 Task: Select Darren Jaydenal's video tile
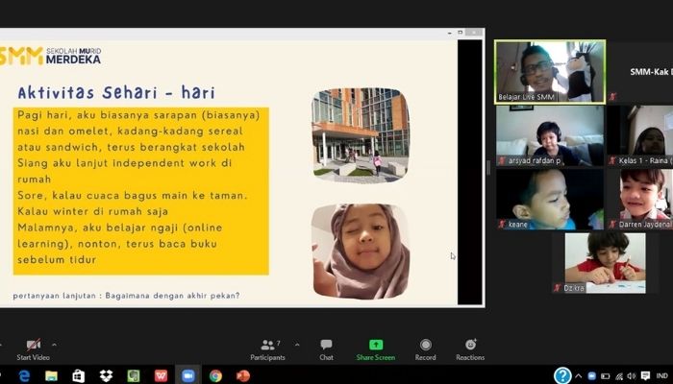(642, 199)
